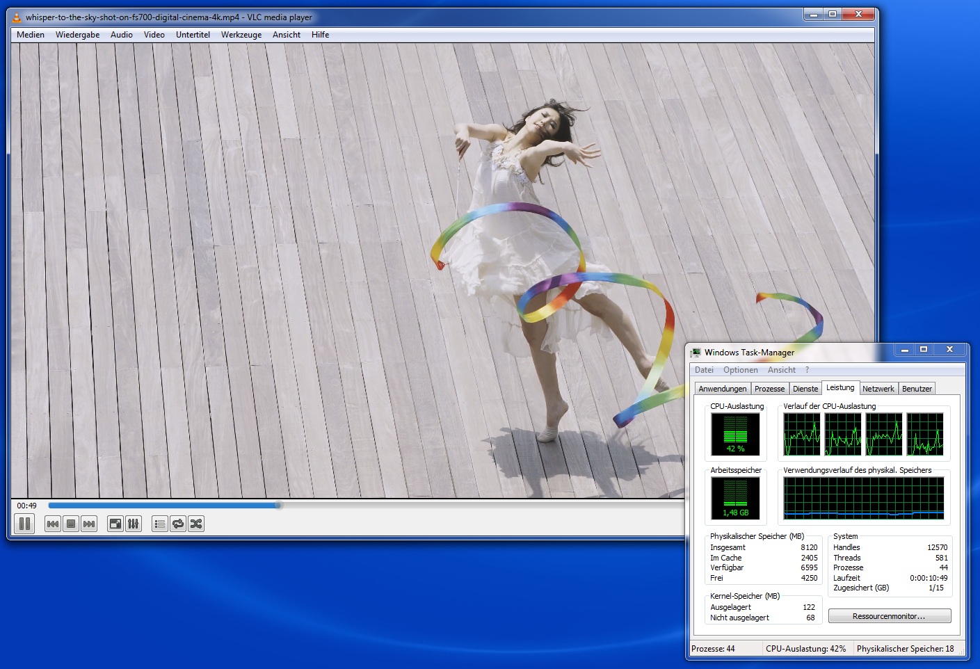The height and width of the screenshot is (669, 980).
Task: Click the VLC cone icon in title bar
Action: tap(17, 17)
